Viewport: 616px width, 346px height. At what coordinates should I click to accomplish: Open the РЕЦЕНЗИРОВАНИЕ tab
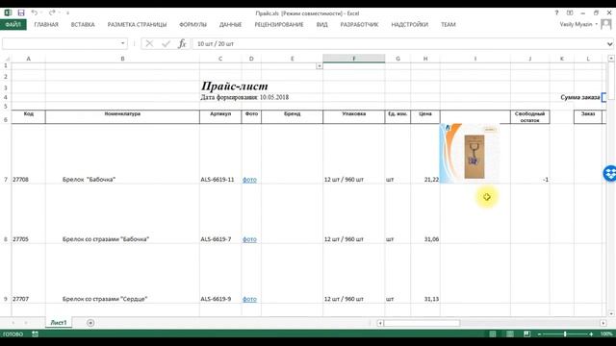[279, 24]
